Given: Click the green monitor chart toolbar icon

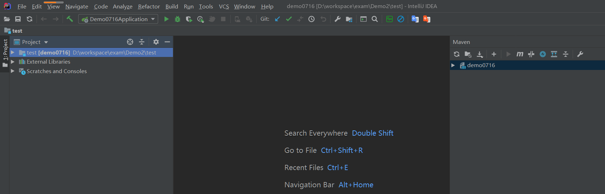Looking at the screenshot, I should pos(390,19).
